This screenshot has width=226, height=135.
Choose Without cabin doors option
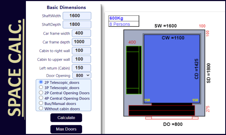pos(41,108)
